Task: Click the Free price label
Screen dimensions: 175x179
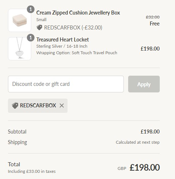Action: coord(155,24)
